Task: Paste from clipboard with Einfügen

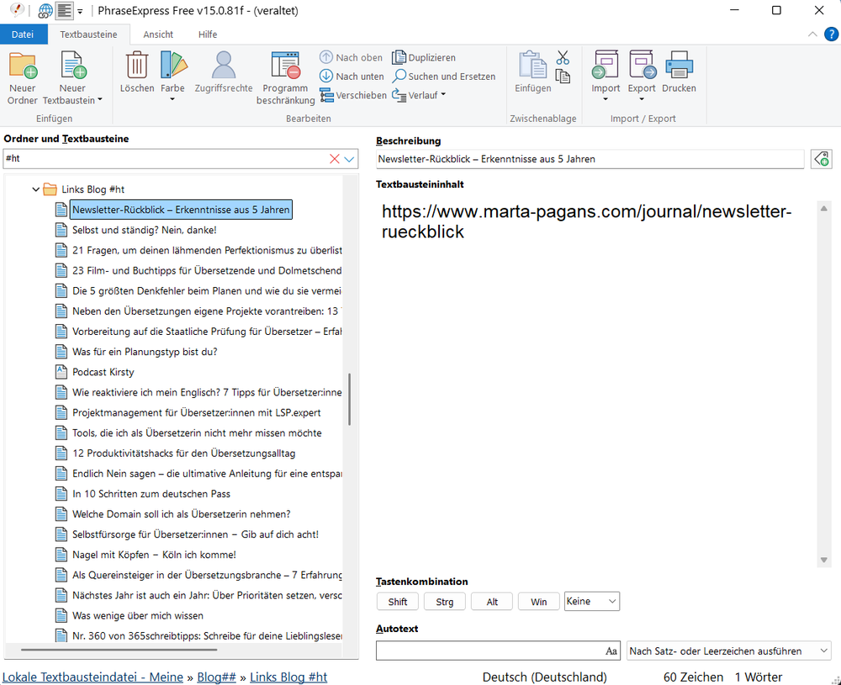Action: [x=532, y=72]
